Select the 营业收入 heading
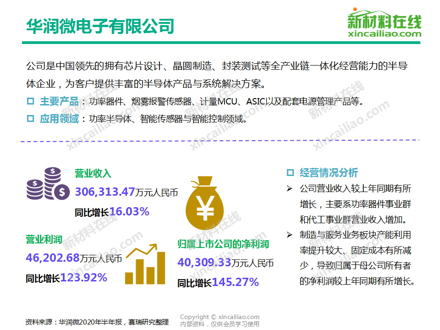 click(x=92, y=173)
